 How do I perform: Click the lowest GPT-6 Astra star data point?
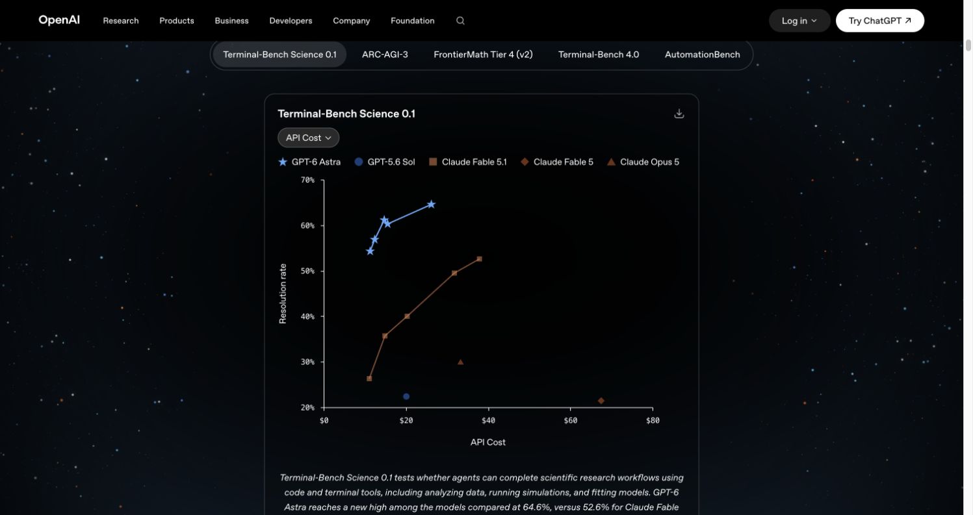[x=370, y=251]
